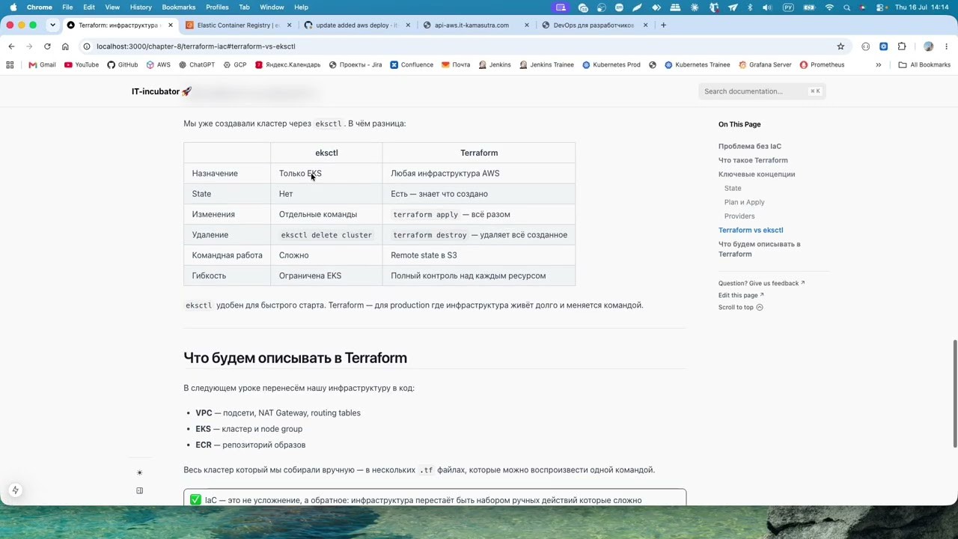Open the lightning-bolt dev tools button
The image size is (958, 539).
point(15,490)
